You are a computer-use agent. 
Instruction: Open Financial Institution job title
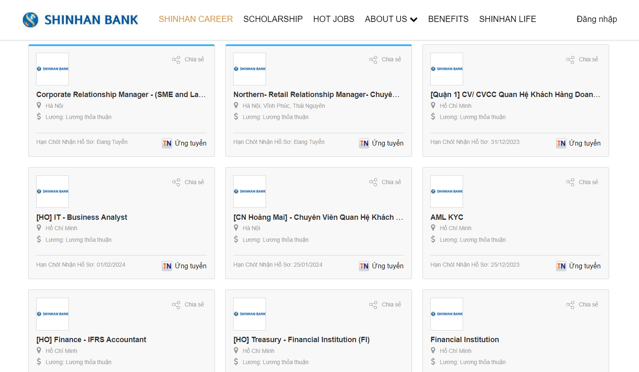pos(465,340)
